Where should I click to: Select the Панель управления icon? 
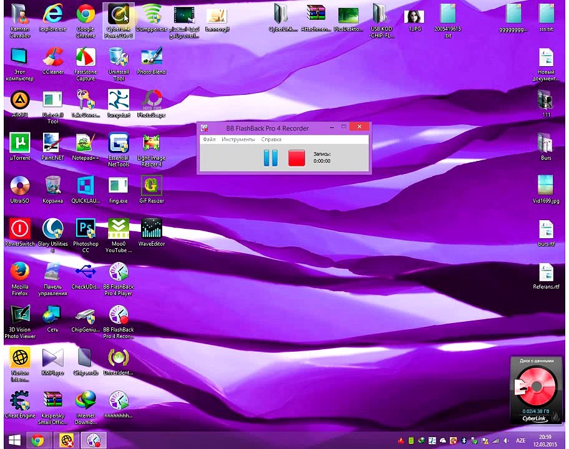pos(52,279)
